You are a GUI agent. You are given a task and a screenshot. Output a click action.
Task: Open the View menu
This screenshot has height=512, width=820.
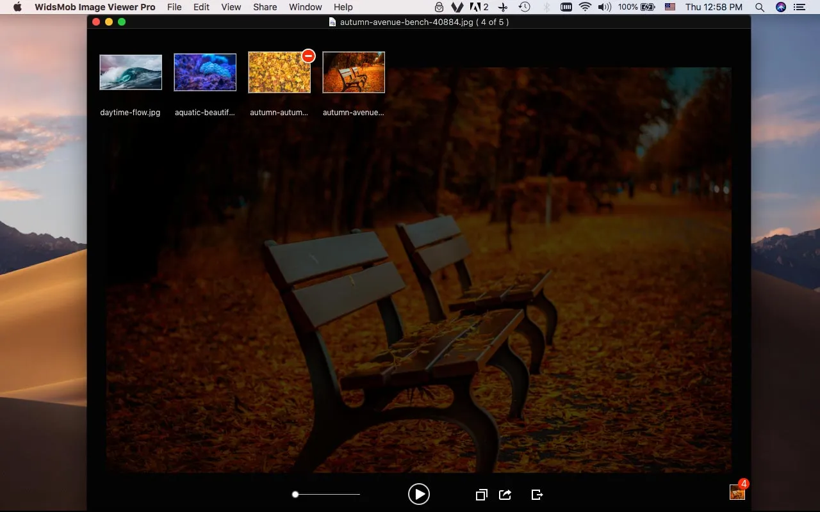pos(231,7)
